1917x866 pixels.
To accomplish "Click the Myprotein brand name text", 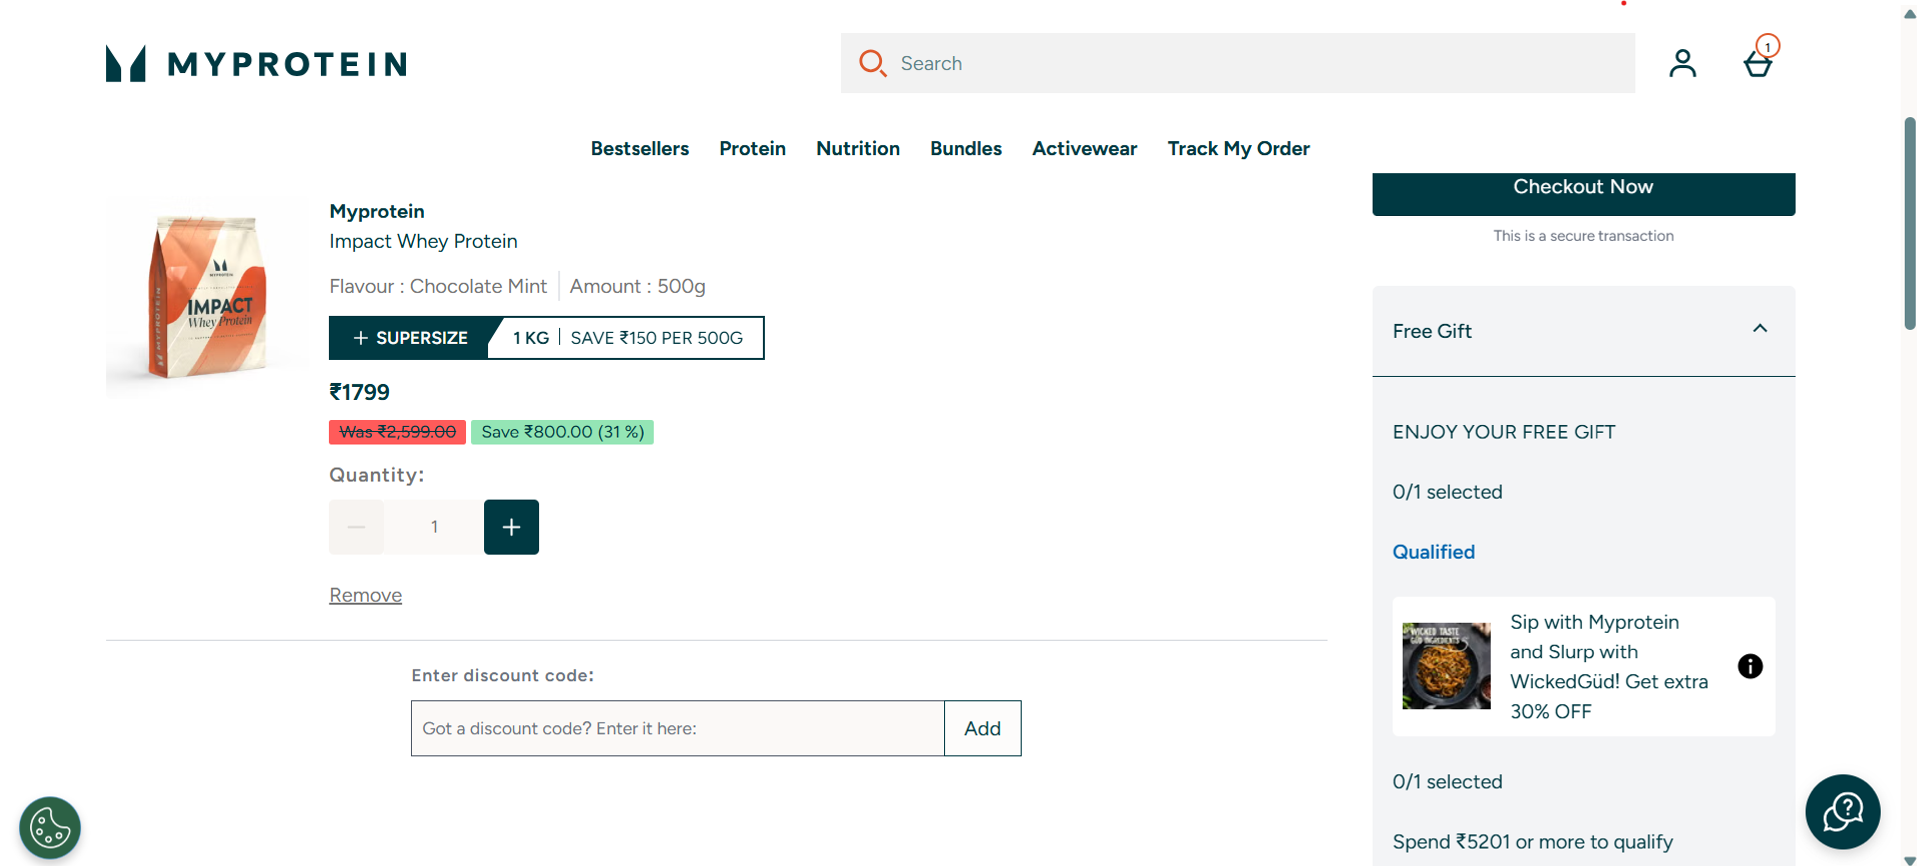I will (x=376, y=211).
